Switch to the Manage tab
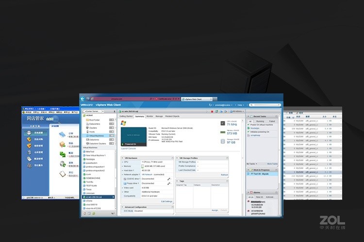The image size is (364, 242). pos(159,116)
